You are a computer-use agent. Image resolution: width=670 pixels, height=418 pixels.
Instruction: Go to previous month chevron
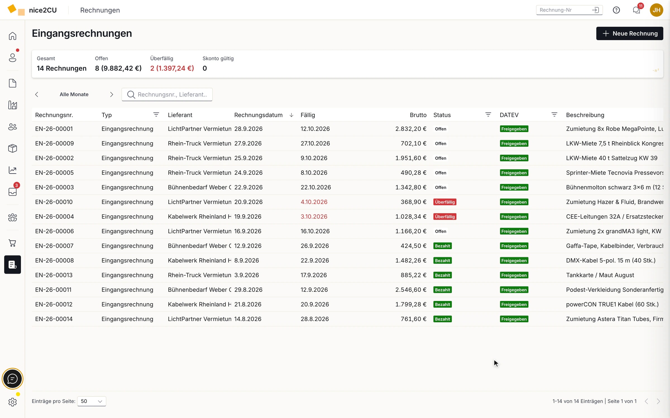[37, 94]
